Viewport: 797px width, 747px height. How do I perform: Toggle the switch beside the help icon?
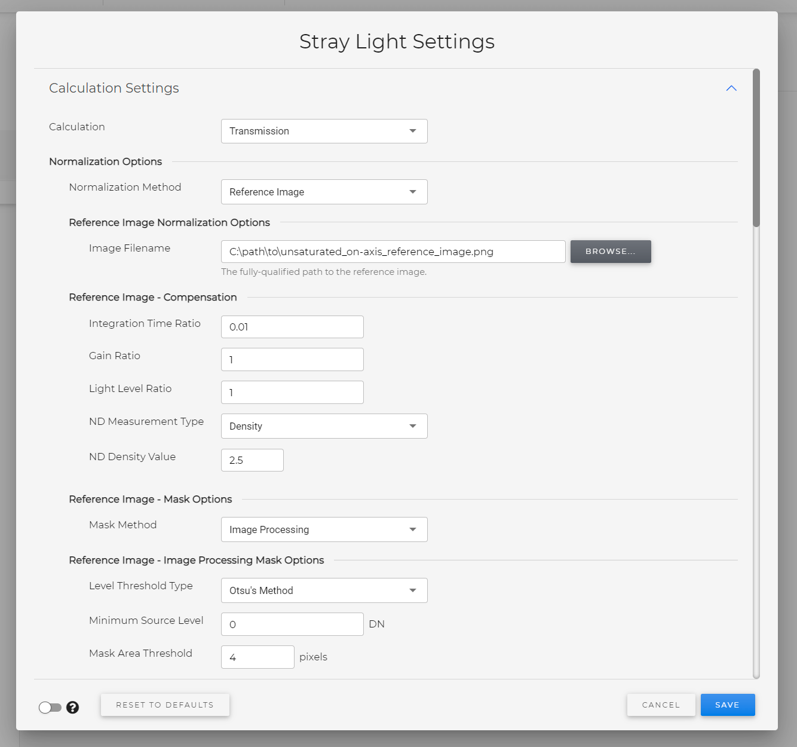(x=50, y=708)
